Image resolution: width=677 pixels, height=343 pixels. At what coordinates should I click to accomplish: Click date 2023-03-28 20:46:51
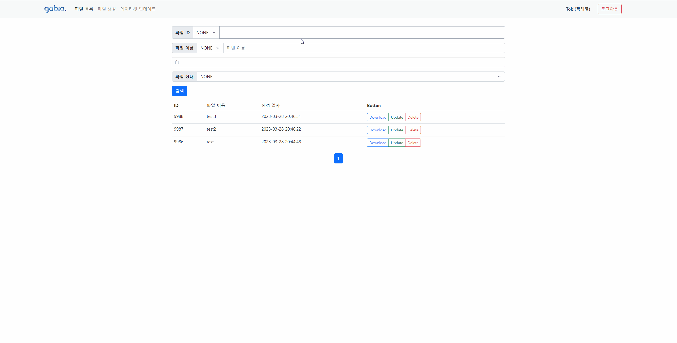281,116
